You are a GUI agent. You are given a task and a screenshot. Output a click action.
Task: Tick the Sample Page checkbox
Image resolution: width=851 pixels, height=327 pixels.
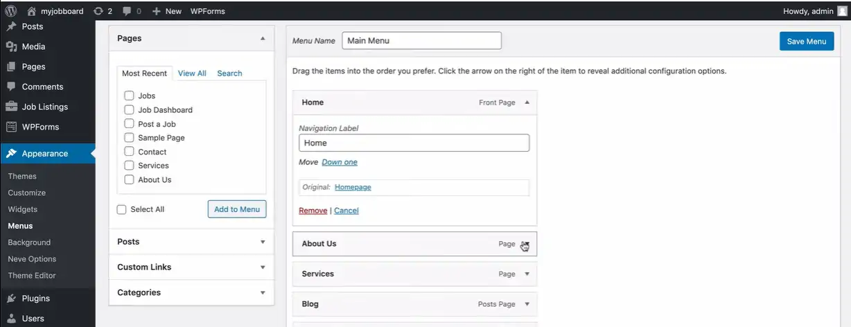129,137
